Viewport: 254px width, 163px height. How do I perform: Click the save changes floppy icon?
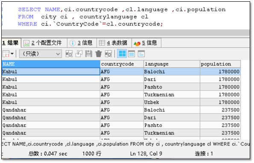click(x=89, y=54)
